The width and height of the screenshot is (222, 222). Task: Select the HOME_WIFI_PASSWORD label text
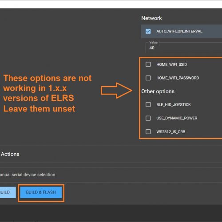[178, 78]
